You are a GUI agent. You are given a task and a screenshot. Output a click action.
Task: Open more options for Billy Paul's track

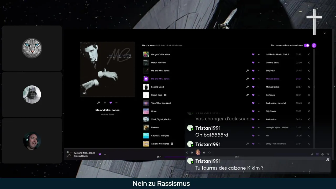click(x=259, y=71)
